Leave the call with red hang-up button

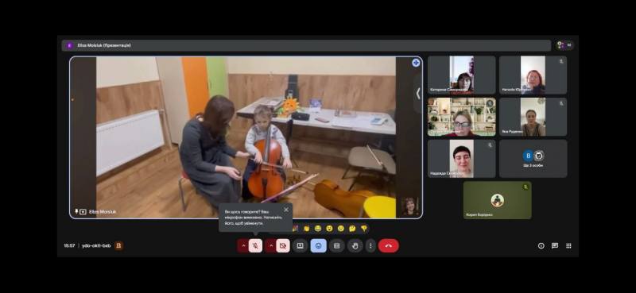(x=388, y=245)
